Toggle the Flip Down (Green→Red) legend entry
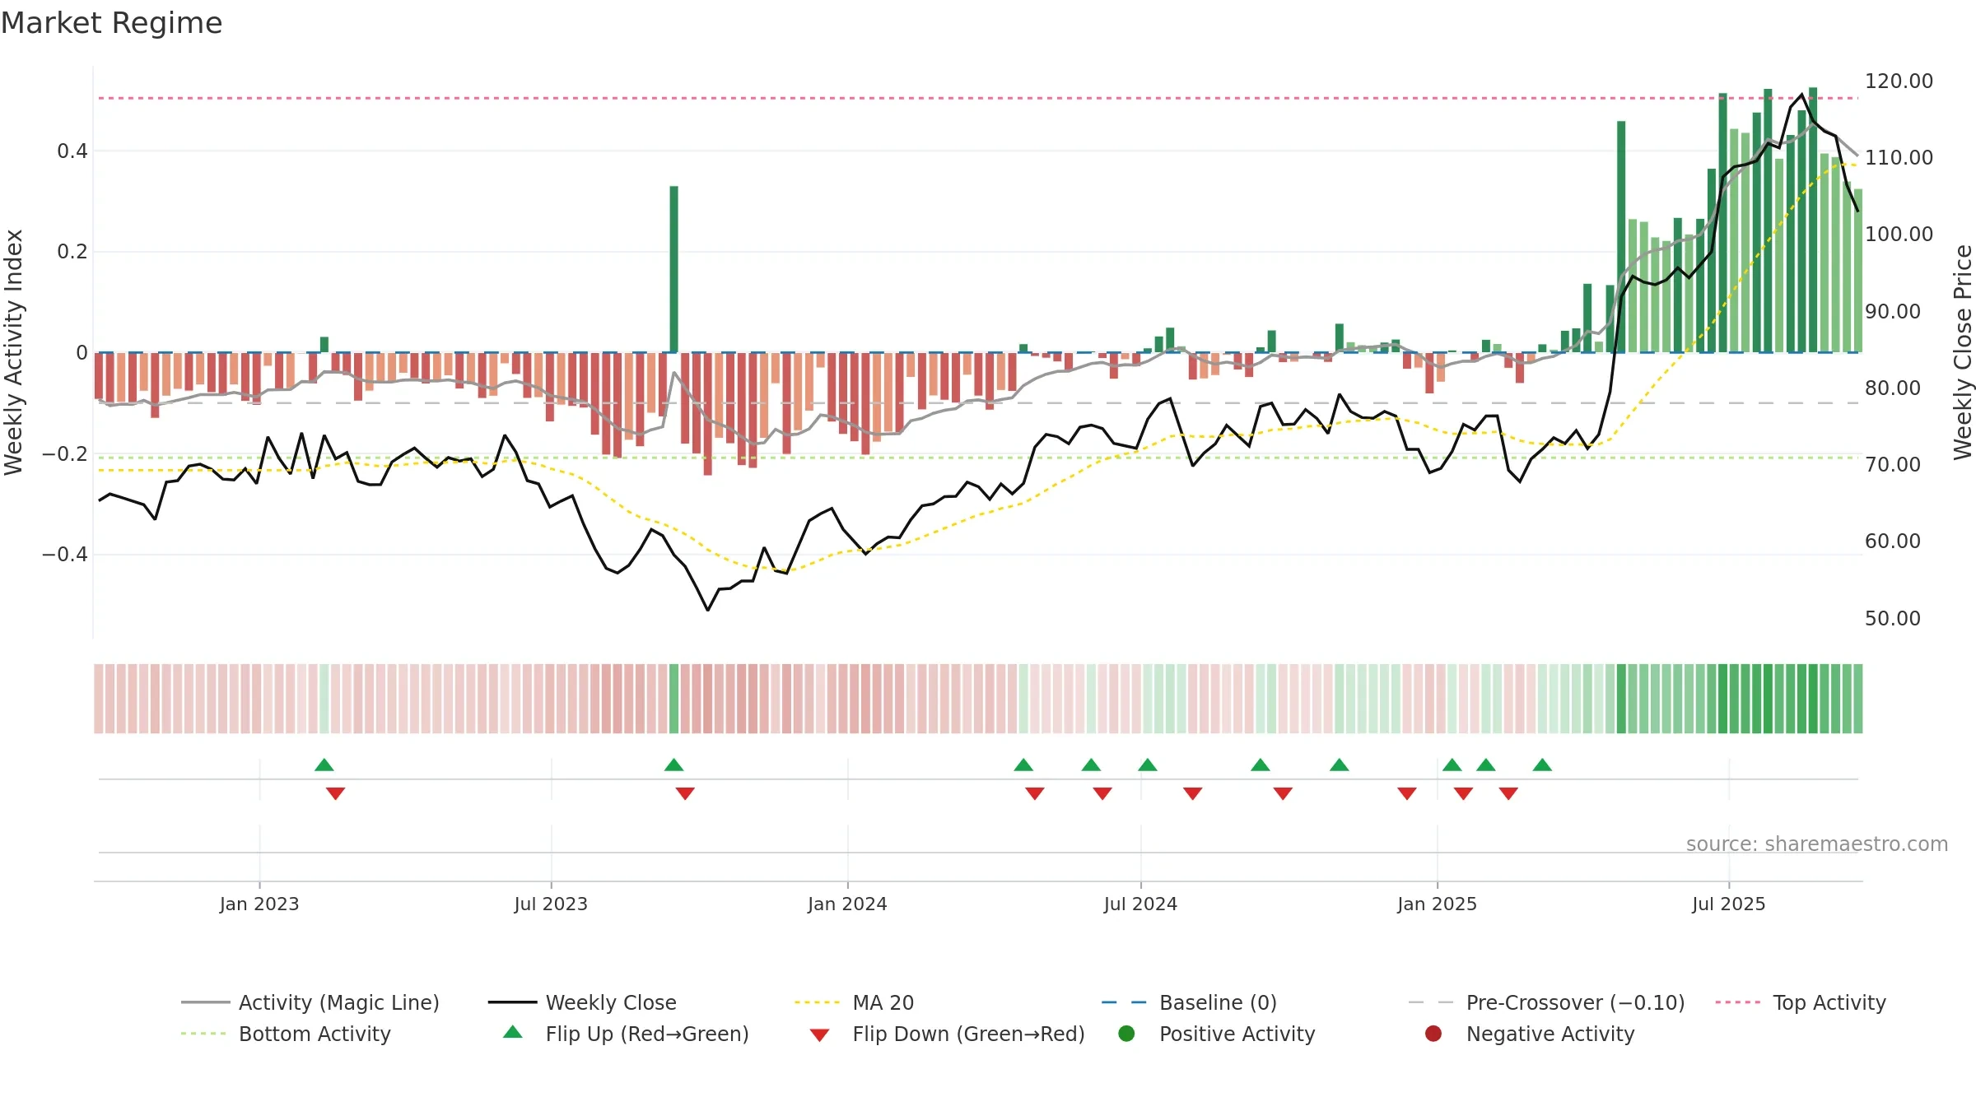Screen dimensions: 1976x1111 point(947,1034)
